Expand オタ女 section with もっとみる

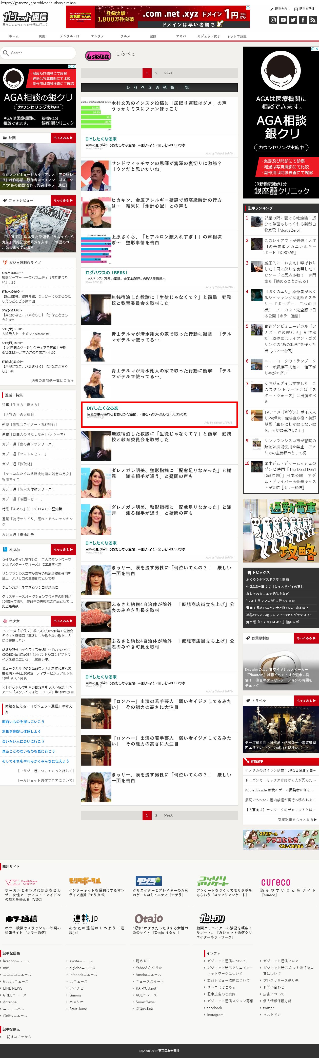click(63, 621)
